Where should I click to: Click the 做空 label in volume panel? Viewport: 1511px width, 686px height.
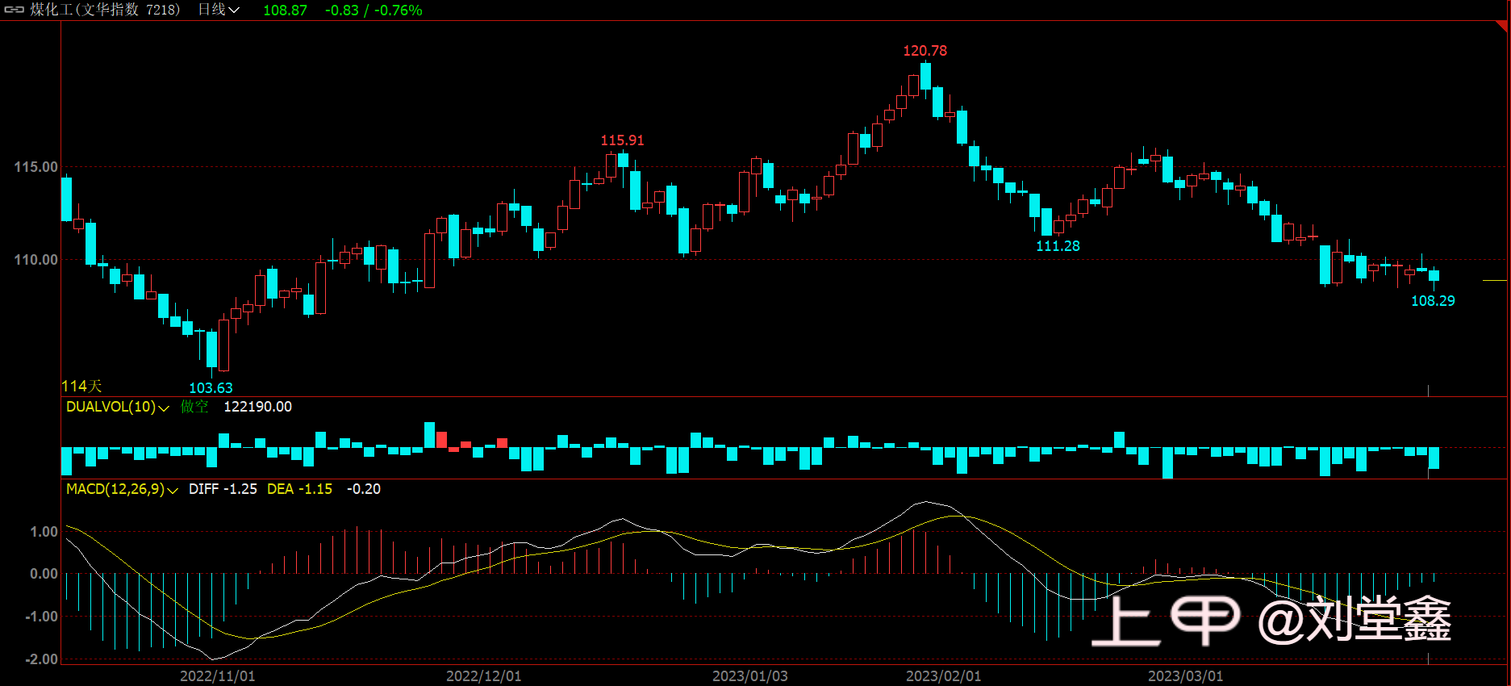[x=194, y=407]
